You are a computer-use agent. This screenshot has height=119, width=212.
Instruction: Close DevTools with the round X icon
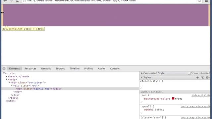point(4,68)
